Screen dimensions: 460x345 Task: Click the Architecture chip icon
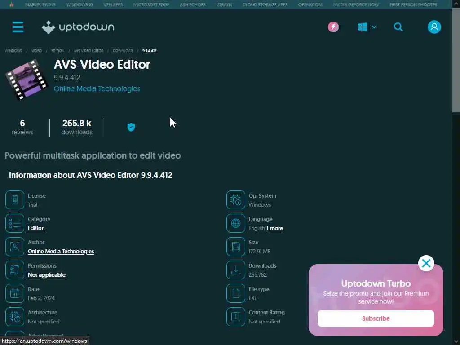click(x=15, y=317)
